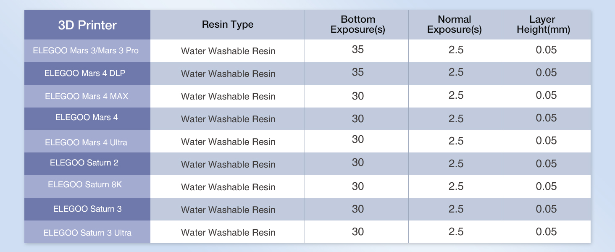Select the ELEGOO Mars 4 MAX cell
Screen dimensions: 615x252
click(x=87, y=96)
